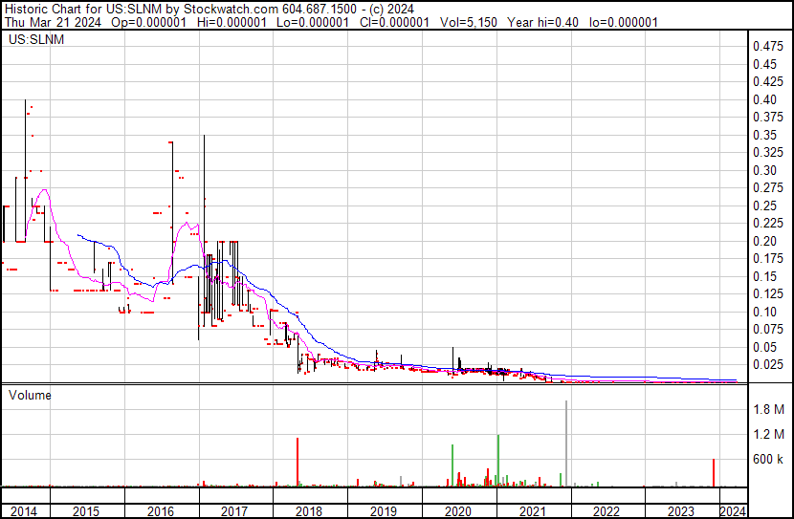794x519 pixels.
Task: Select the 2024 year label
Action: coord(733,511)
